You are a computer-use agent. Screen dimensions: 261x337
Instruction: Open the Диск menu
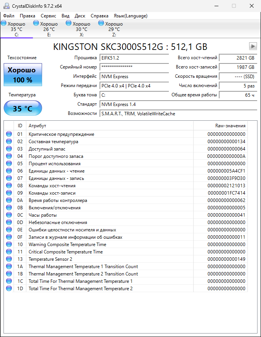[x=80, y=16]
